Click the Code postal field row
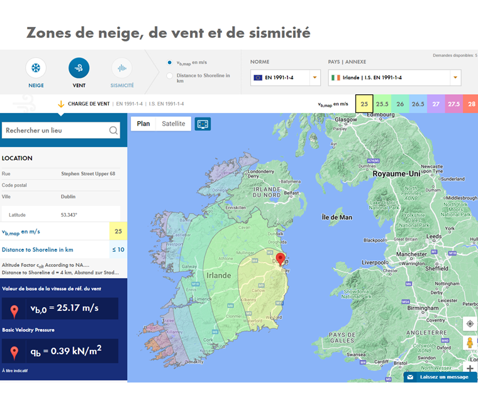Viewport: 478px width, 407px height. pyautogui.click(x=61, y=185)
